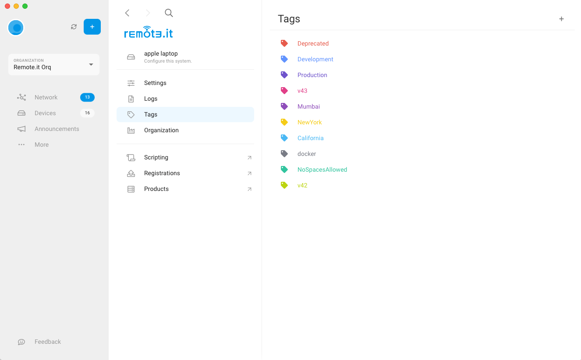This screenshot has height=360, width=581.
Task: Click the Network count badge 13
Action: point(87,97)
